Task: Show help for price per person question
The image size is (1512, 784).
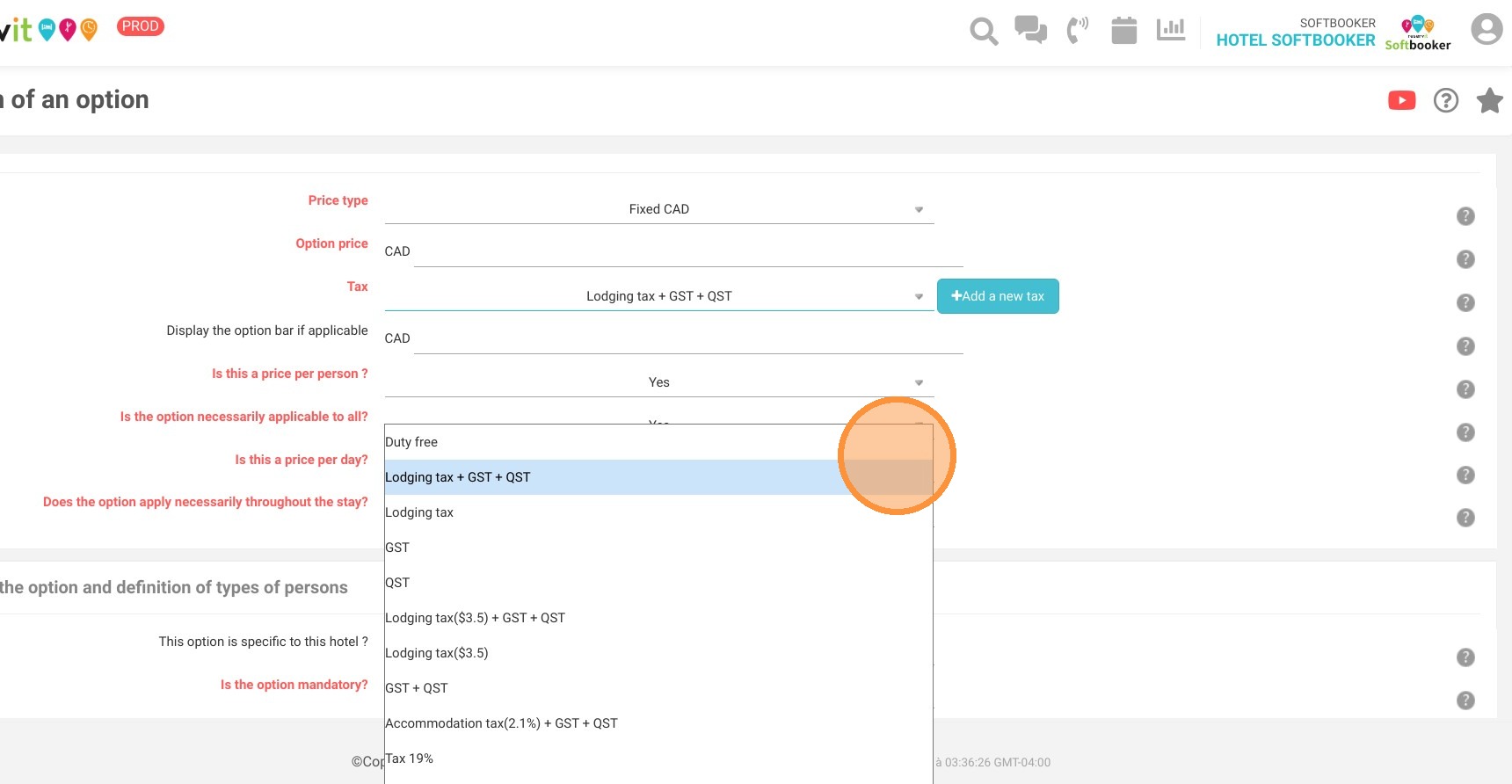Action: pyautogui.click(x=1465, y=389)
